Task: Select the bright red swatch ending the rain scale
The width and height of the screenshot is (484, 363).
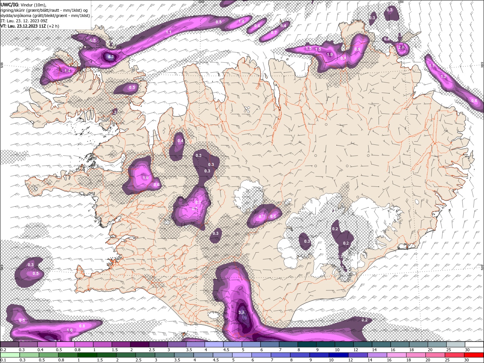Action: point(474,355)
